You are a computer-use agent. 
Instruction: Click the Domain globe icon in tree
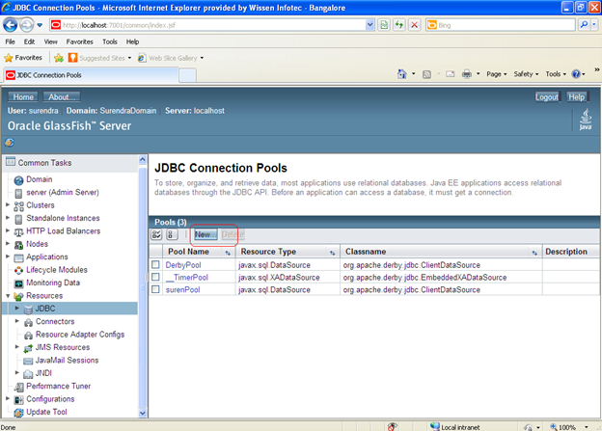tap(18, 180)
